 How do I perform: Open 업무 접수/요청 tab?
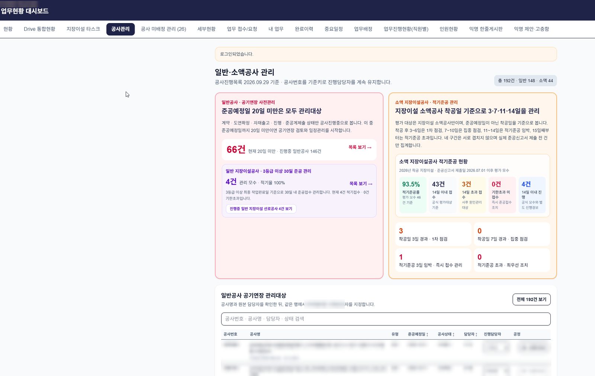pos(242,29)
